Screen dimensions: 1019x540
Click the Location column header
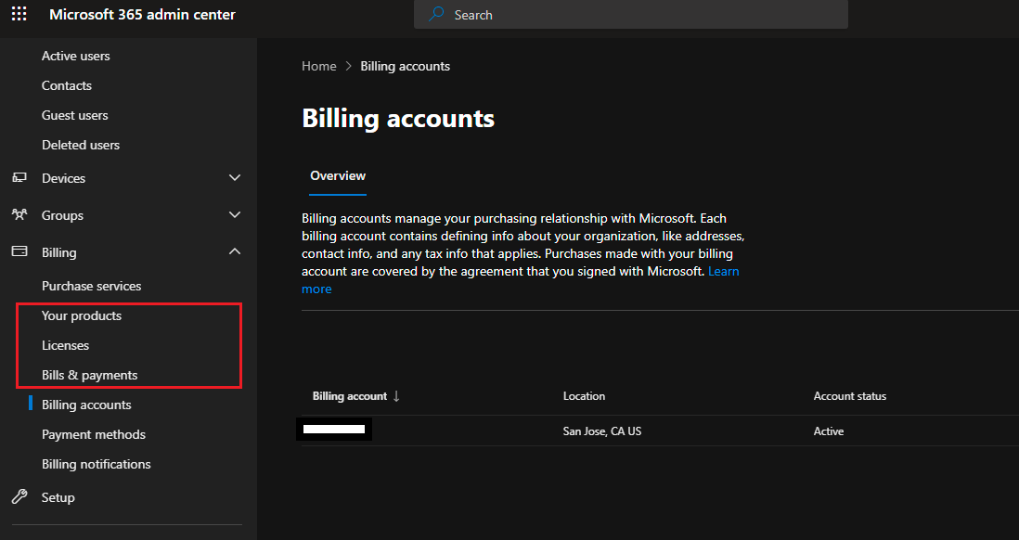pyautogui.click(x=584, y=396)
